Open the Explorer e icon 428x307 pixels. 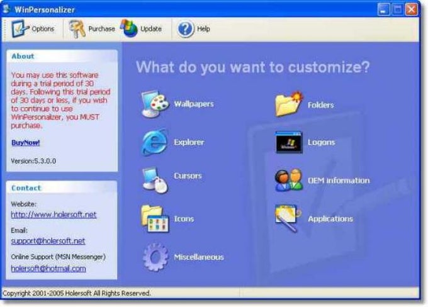pyautogui.click(x=155, y=142)
